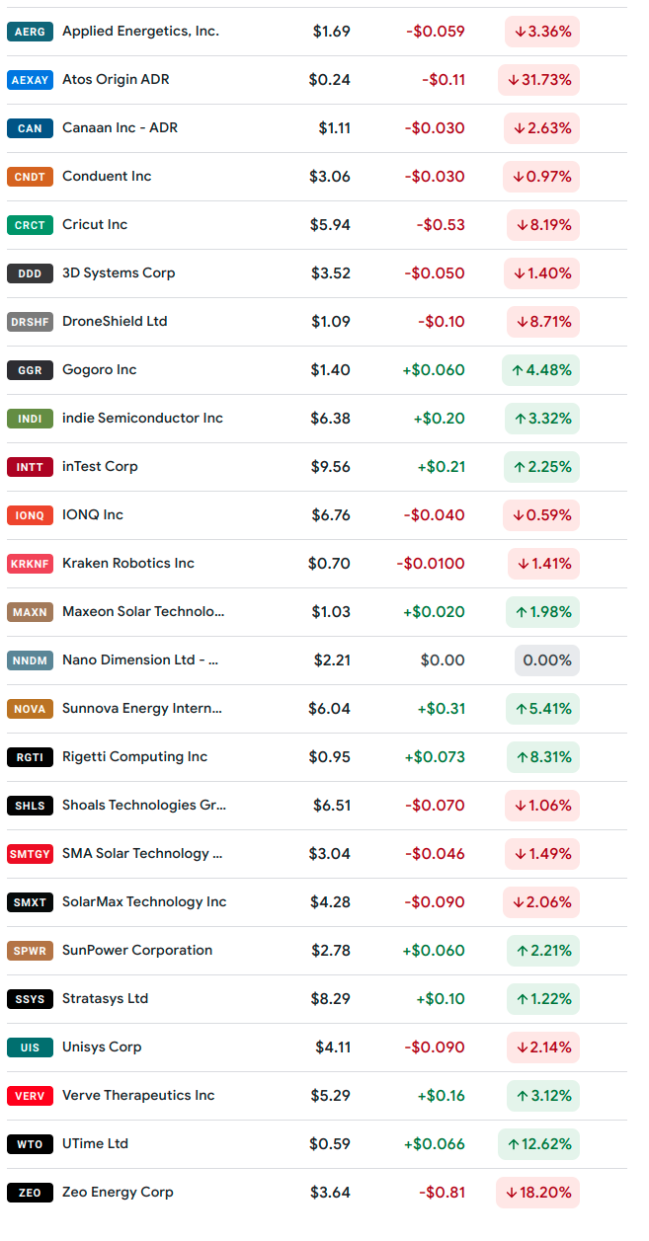The image size is (649, 1241).
Task: Click the Stratasys Ltd $8.29 price
Action: 330,999
